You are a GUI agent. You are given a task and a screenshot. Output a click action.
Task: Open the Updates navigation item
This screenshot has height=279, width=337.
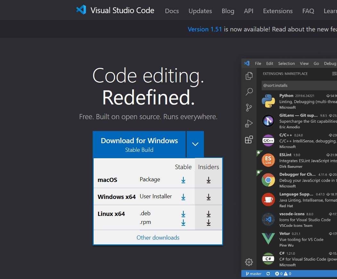pos(200,11)
